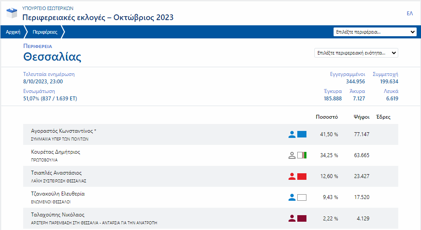Open candidate Αγοραστός Κωνσταντίνος details
421x230 pixels.
click(63, 131)
